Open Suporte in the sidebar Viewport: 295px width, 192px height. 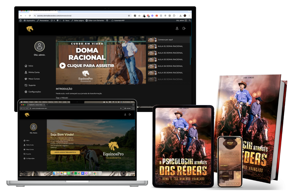coord(30,85)
